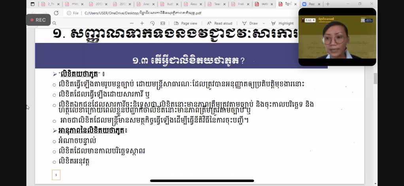Enable the Draw tool
Viewport: 404px width, 186px height.
coord(250,23)
